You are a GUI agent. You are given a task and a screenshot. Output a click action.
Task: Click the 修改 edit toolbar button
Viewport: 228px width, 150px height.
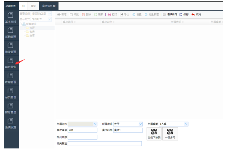[74, 14]
